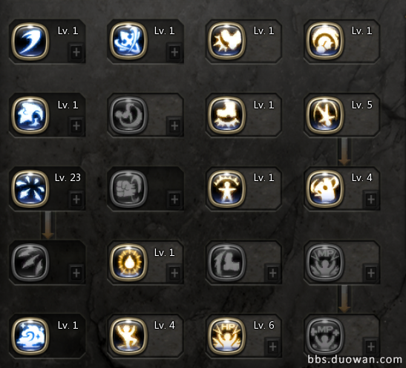Click the golden HP boost skill icon

point(227,336)
